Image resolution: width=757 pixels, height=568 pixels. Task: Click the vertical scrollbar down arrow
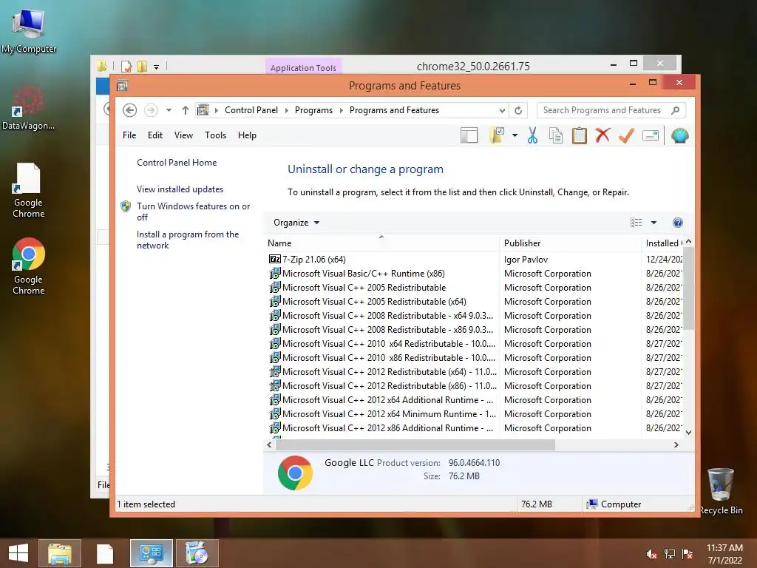(x=689, y=433)
